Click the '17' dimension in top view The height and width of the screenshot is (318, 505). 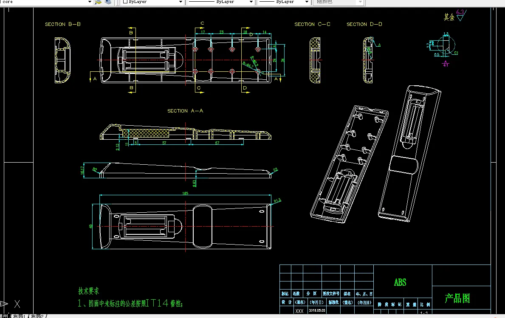pos(203,32)
